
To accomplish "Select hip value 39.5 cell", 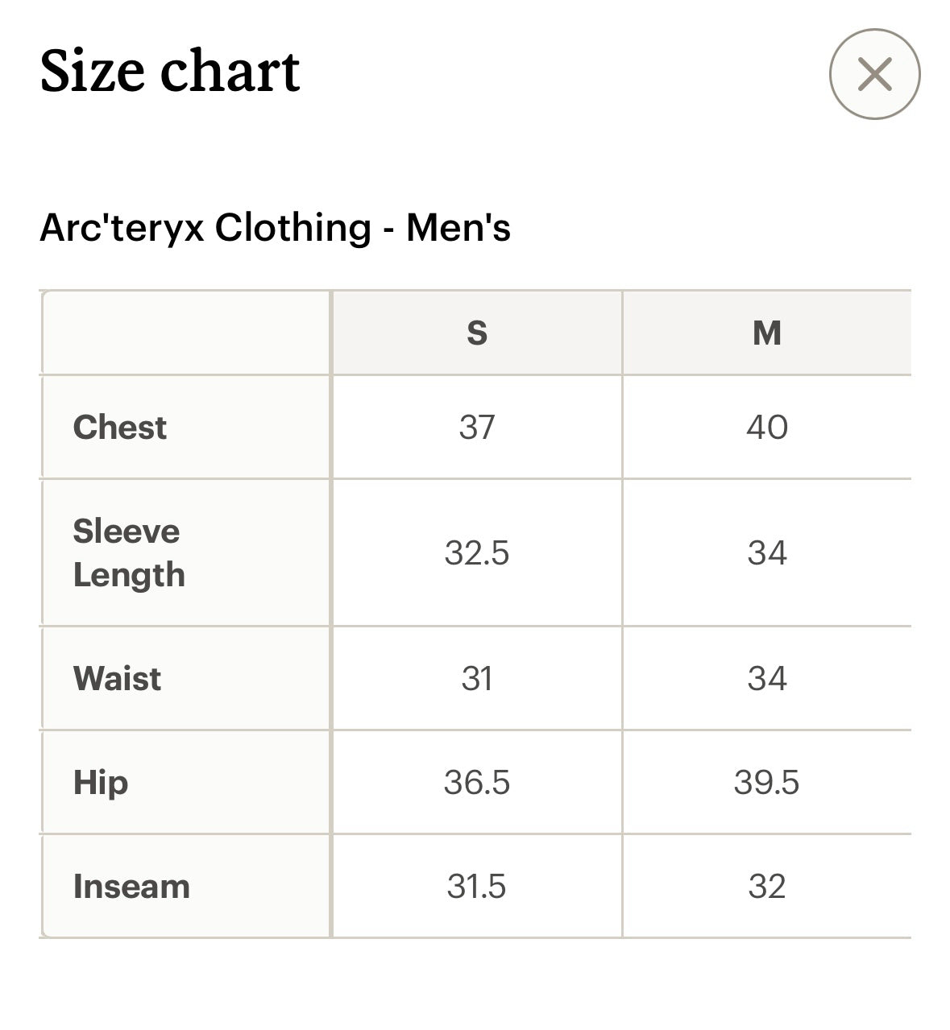I will point(767,783).
